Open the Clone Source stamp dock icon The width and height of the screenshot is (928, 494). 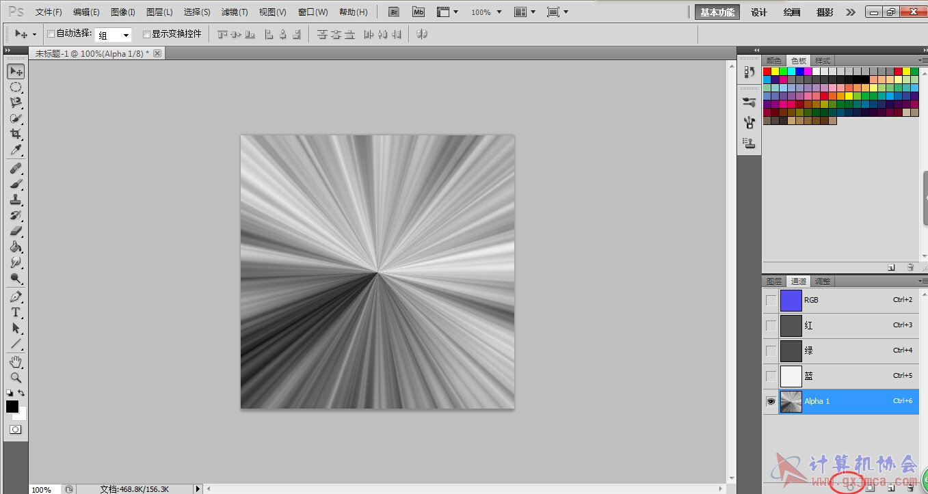tap(750, 143)
